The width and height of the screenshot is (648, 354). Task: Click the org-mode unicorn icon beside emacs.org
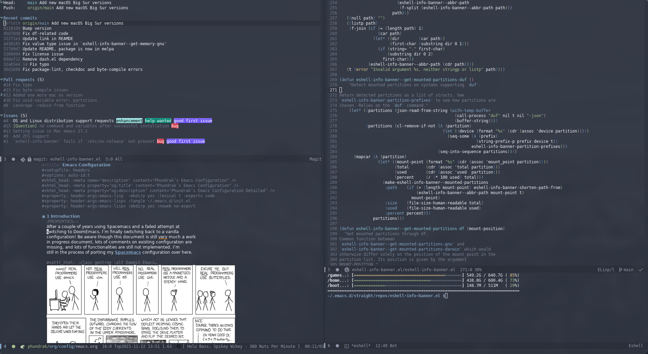[23, 346]
